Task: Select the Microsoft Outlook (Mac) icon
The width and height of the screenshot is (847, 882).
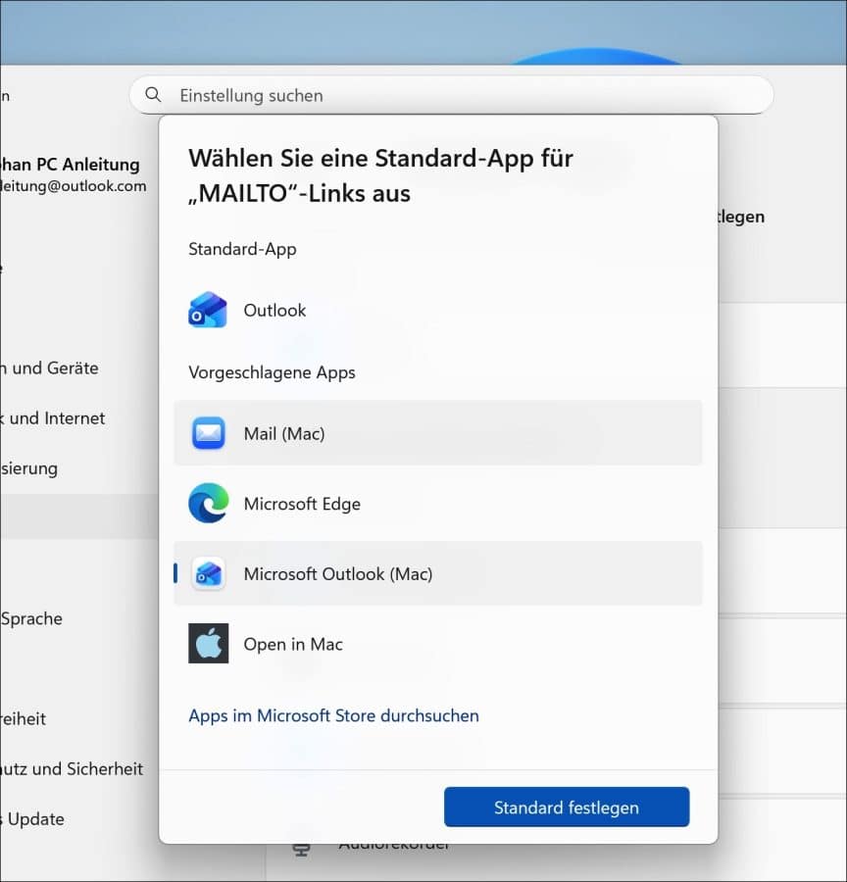Action: tap(208, 573)
